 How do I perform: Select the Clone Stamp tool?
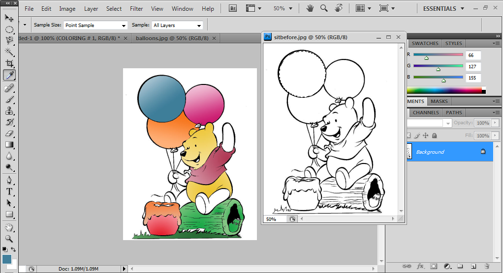(x=9, y=111)
